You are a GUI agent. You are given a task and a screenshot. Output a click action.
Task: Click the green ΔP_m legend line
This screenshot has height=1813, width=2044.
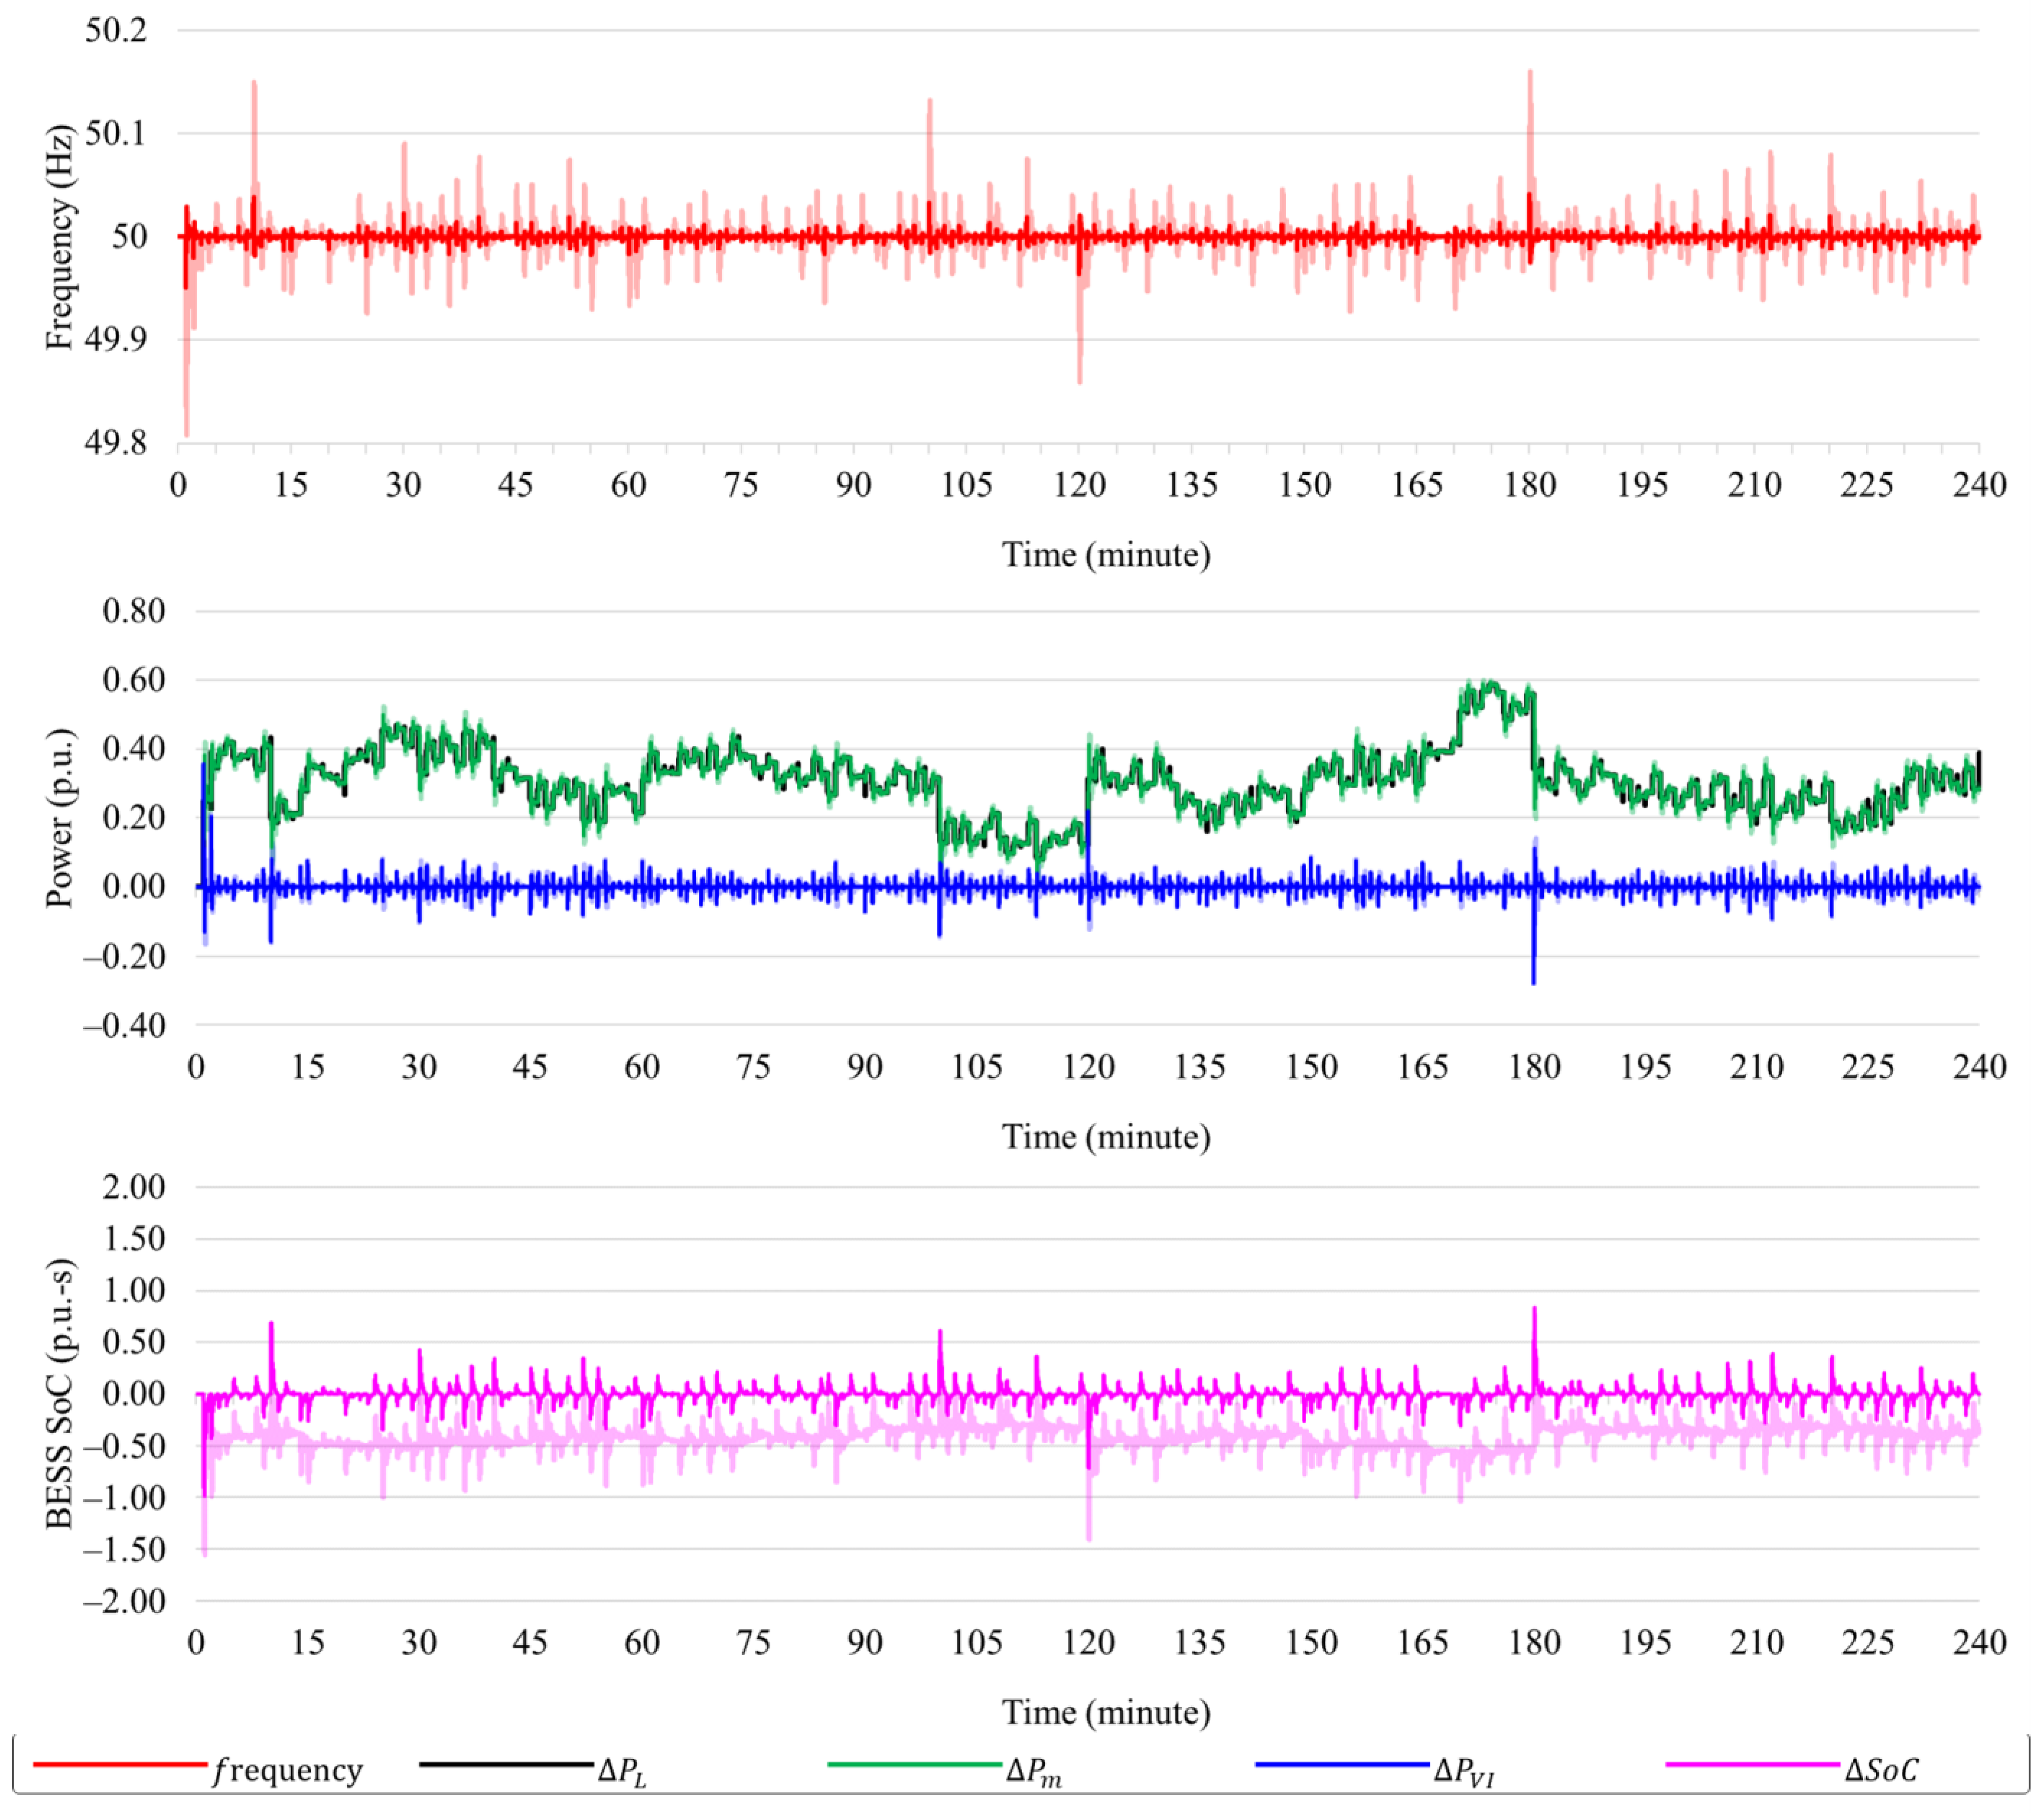[x=914, y=1763]
